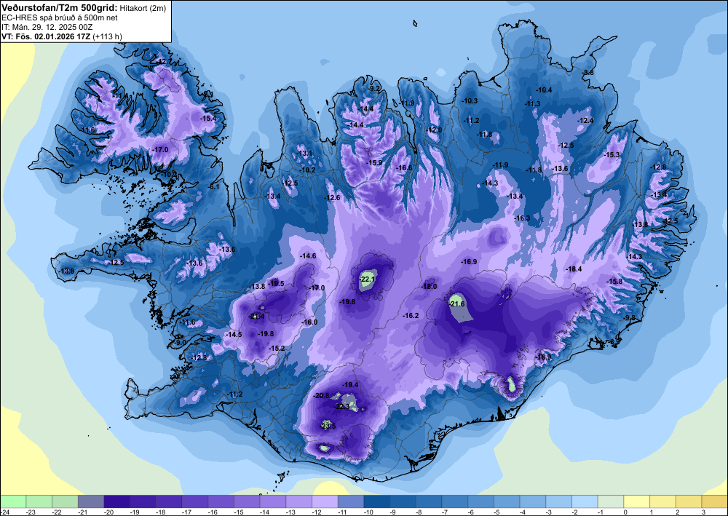Click the -22.3 temperature label
Viewport: 728px width, 516px height.
[341, 406]
